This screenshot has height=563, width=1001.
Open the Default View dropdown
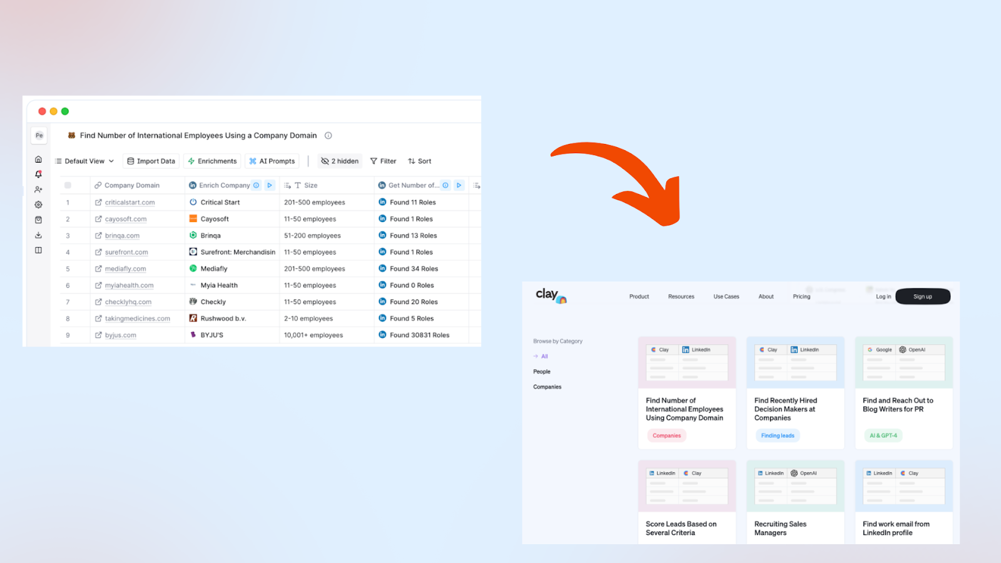(84, 161)
